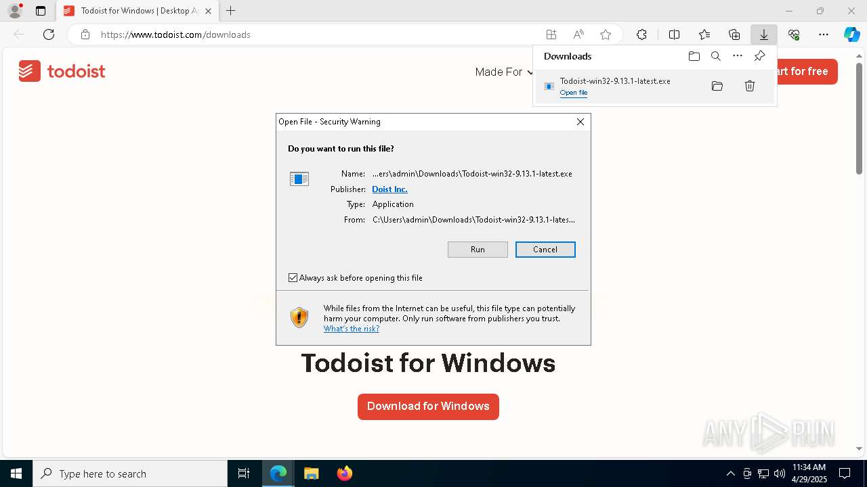Click the Download for Windows button

pyautogui.click(x=428, y=407)
